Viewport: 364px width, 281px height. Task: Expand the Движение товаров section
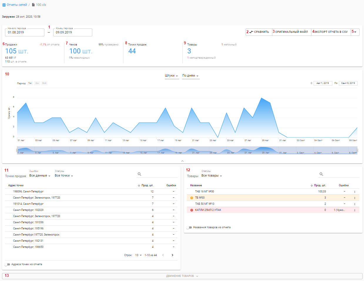pyautogui.click(x=182, y=276)
